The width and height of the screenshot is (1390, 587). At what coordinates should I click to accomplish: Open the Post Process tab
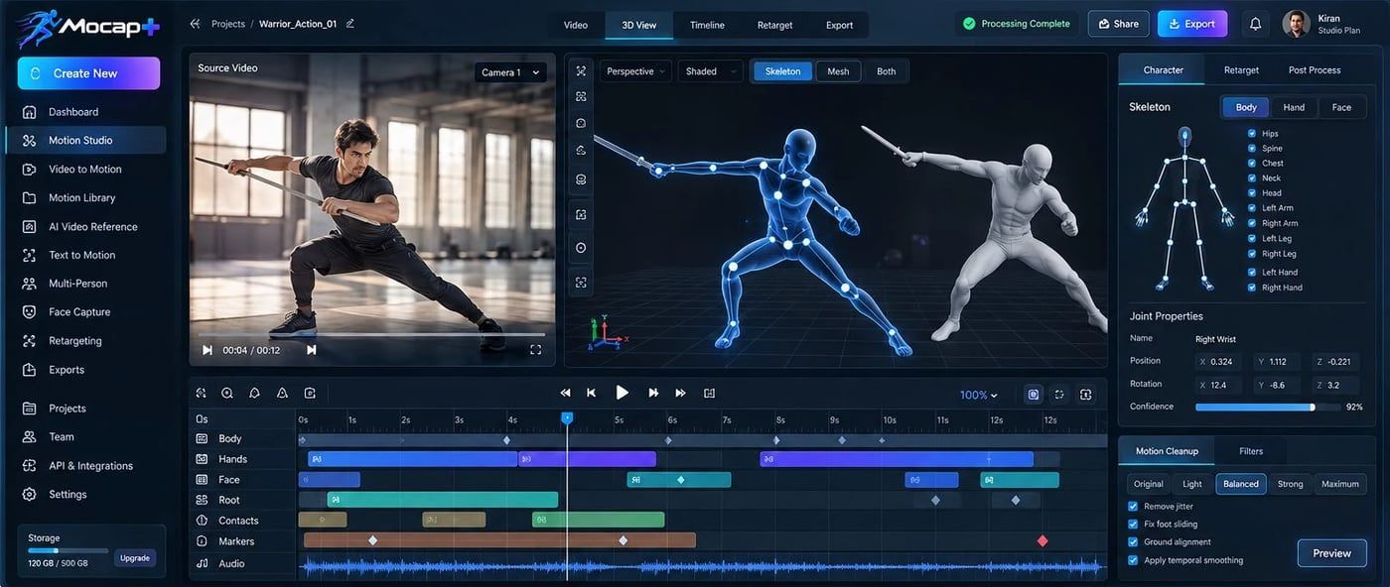[x=1315, y=70]
